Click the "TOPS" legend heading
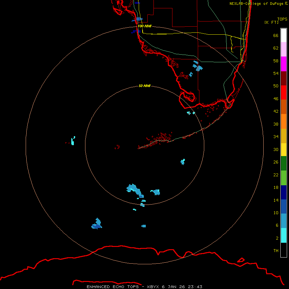 (282, 19)
